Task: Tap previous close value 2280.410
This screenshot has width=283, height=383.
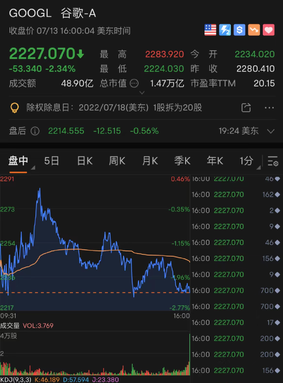Action: (256, 69)
